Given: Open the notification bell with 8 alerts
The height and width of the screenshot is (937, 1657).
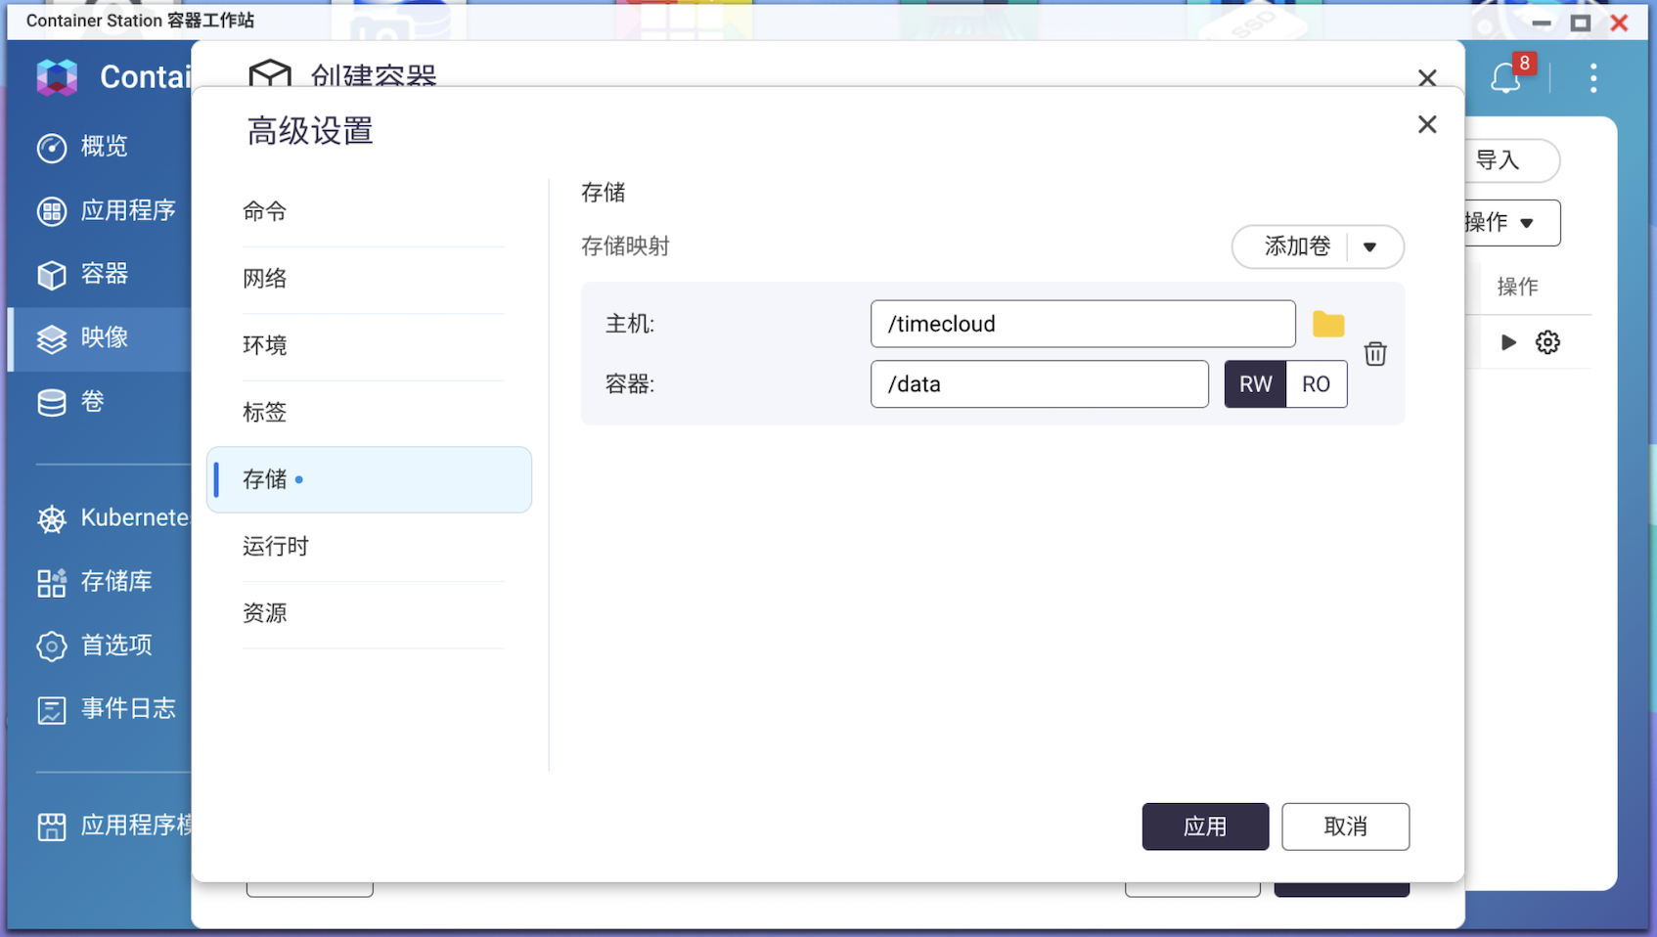Looking at the screenshot, I should click(x=1506, y=78).
